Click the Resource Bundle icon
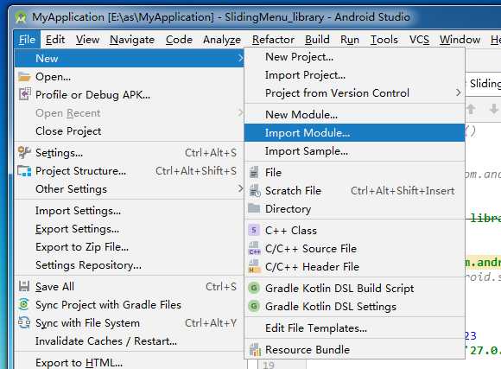Viewport: 501px width, 369px height. pyautogui.click(x=255, y=349)
